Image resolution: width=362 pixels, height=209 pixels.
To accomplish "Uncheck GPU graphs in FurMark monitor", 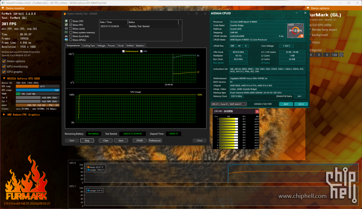I will [4, 72].
